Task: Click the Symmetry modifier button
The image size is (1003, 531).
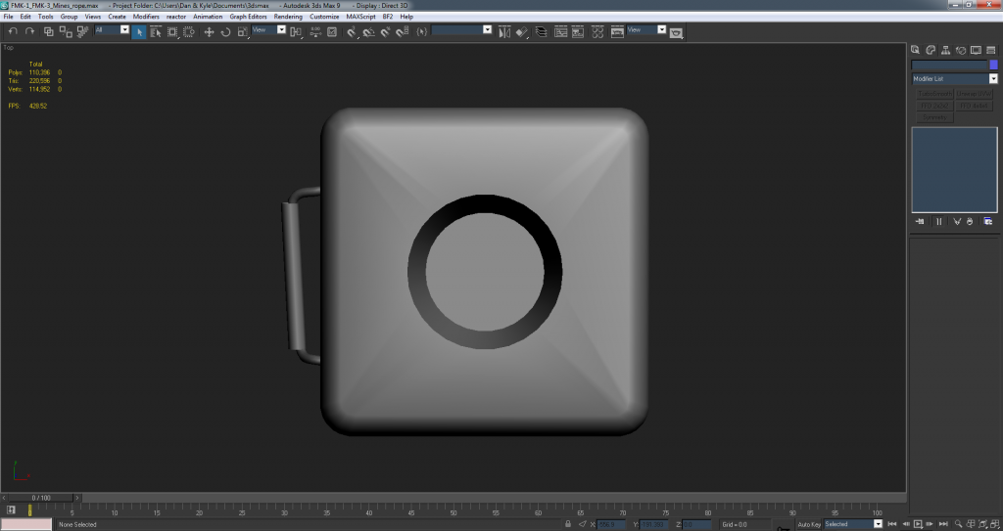Action: pos(933,116)
